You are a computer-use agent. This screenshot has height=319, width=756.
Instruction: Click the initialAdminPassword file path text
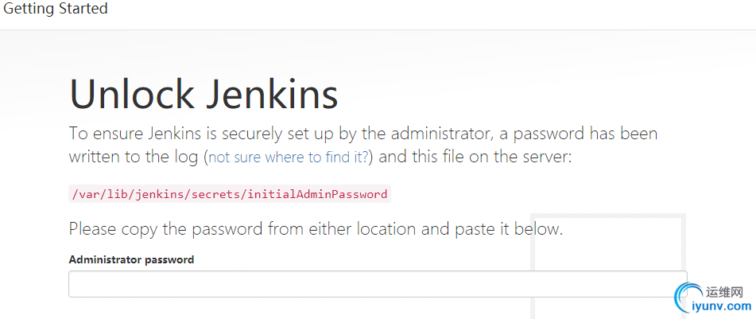click(x=230, y=194)
